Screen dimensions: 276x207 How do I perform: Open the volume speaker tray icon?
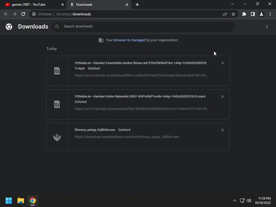point(249,201)
